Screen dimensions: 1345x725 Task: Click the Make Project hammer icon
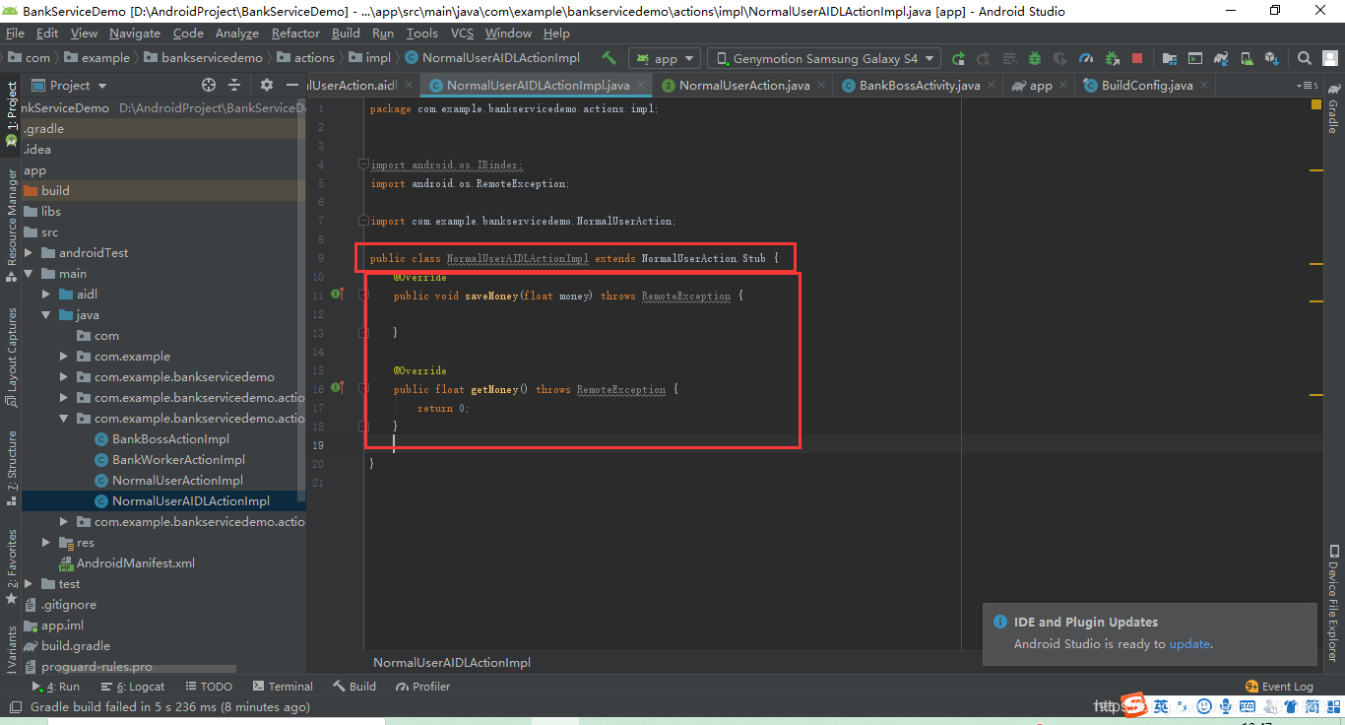coord(609,58)
